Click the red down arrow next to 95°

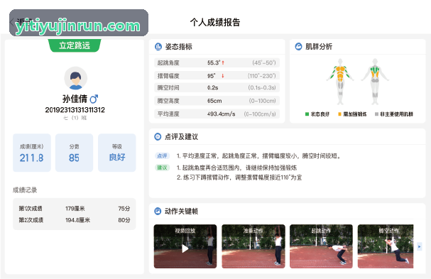[x=223, y=75]
